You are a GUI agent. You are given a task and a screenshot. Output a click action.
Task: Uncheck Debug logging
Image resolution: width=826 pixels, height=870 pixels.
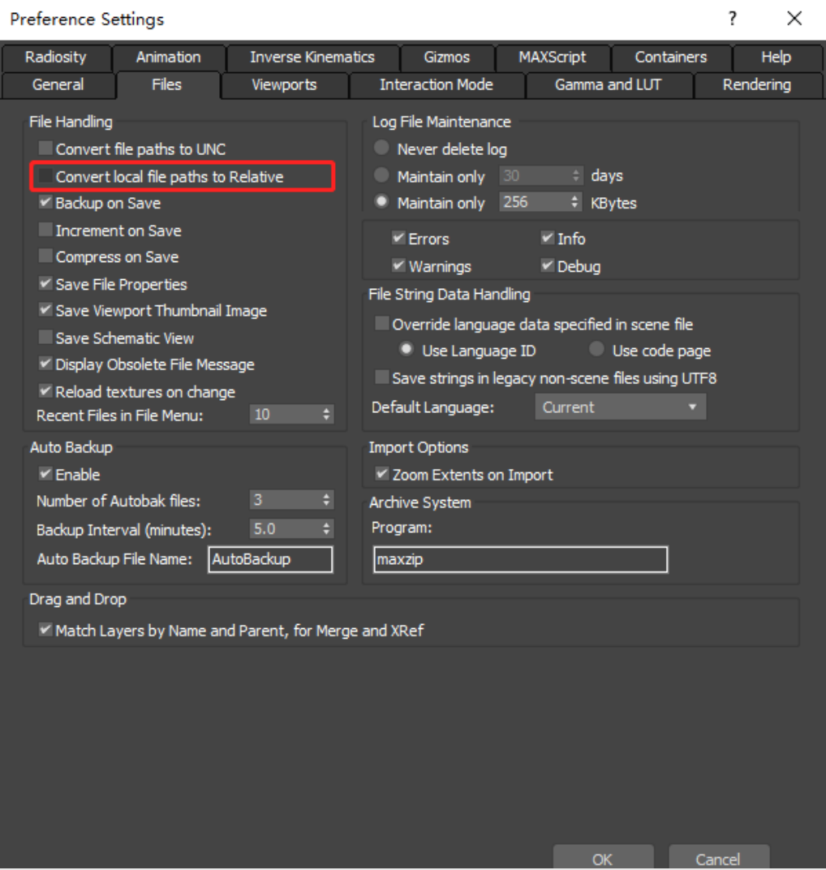click(547, 265)
